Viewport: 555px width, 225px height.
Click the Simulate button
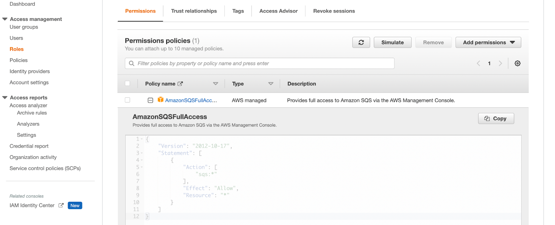pyautogui.click(x=393, y=42)
